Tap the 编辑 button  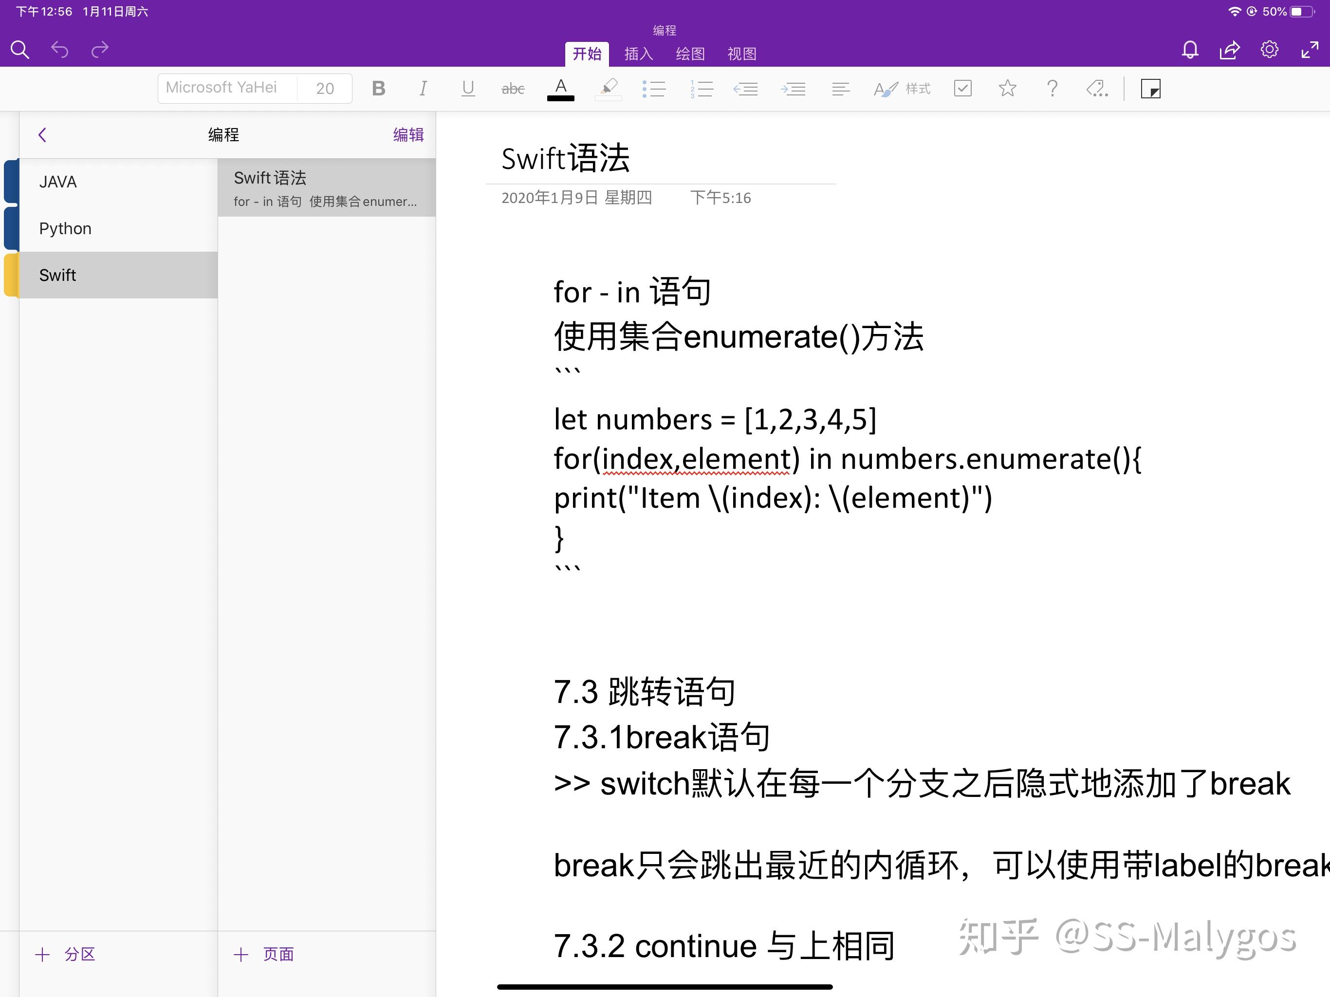coord(408,135)
